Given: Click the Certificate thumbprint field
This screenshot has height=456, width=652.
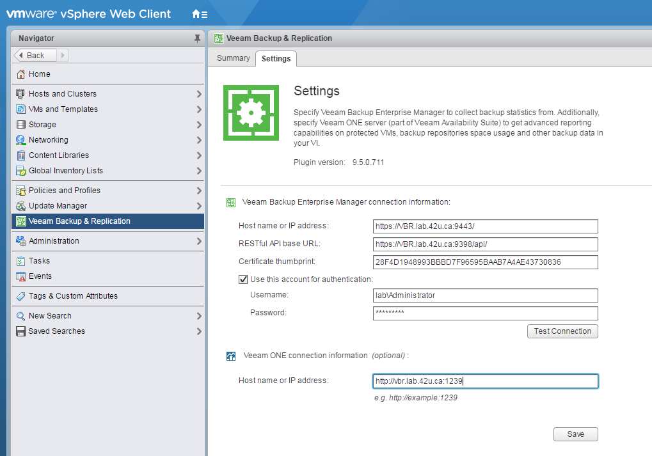Looking at the screenshot, I should point(484,262).
